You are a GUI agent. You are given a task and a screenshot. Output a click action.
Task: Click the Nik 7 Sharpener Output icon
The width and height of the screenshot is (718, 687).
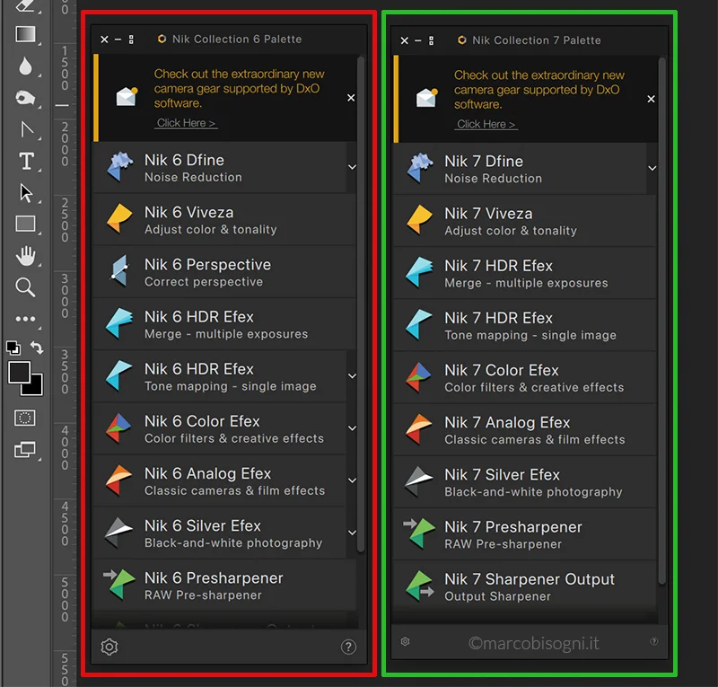(x=420, y=586)
